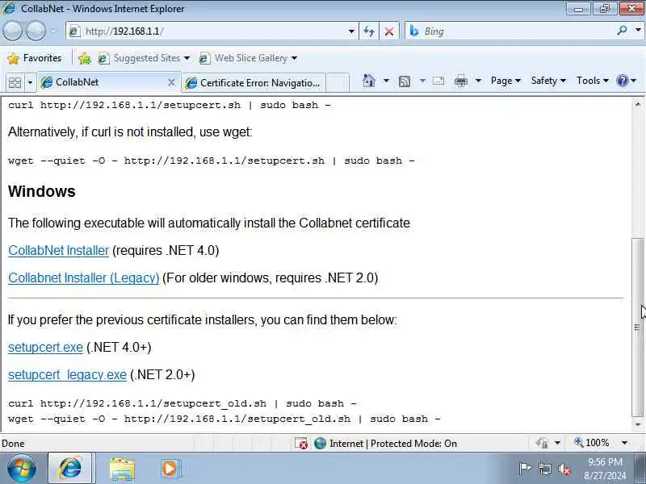Click the 100% zoom level button
Screen dimensions: 646x484
592,443
